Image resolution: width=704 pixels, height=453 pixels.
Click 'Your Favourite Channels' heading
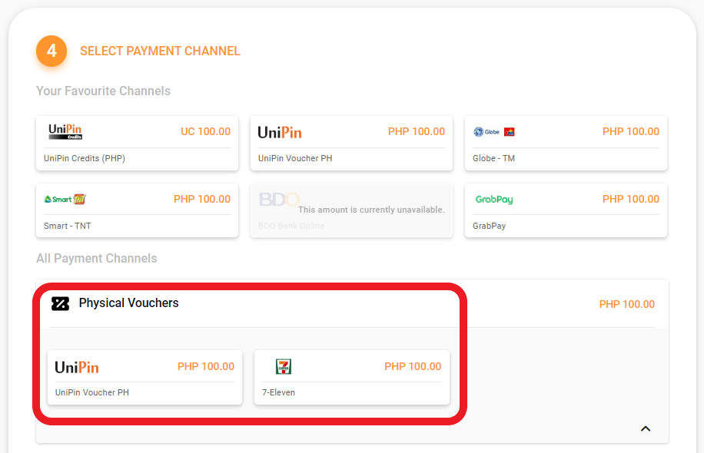(x=103, y=91)
